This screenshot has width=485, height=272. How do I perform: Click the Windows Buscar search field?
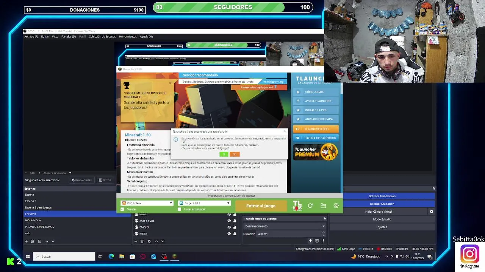[x=64, y=257]
